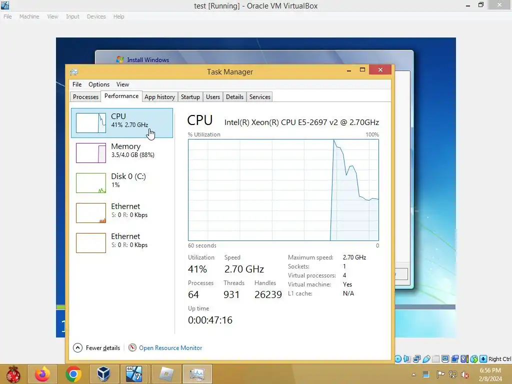Open Resource Monitor link
This screenshot has width=512, height=384.
click(x=170, y=348)
